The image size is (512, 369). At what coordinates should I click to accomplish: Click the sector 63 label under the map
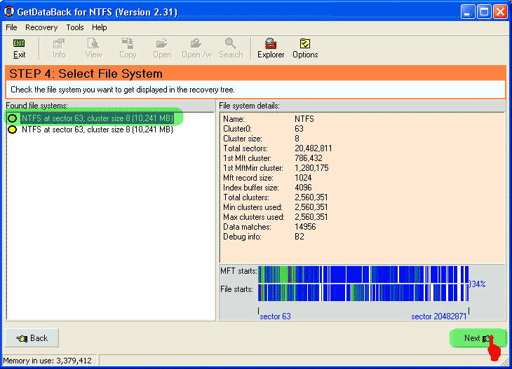(x=275, y=316)
